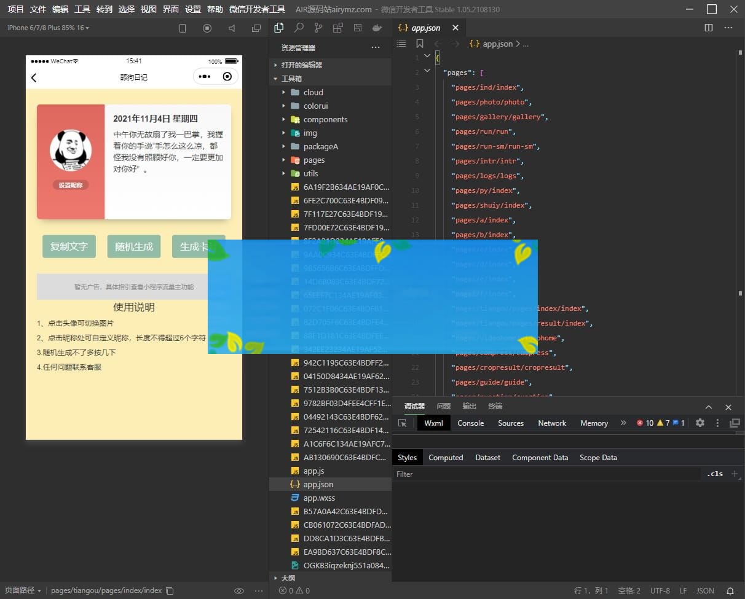Toggle the simulator mute speaker
This screenshot has height=599, width=745.
232,28
